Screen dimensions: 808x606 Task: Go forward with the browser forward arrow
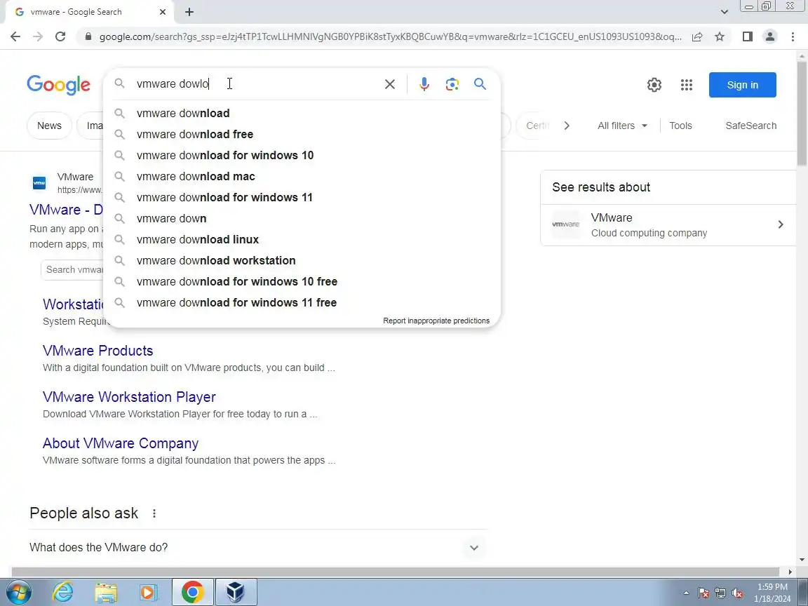[x=38, y=36]
